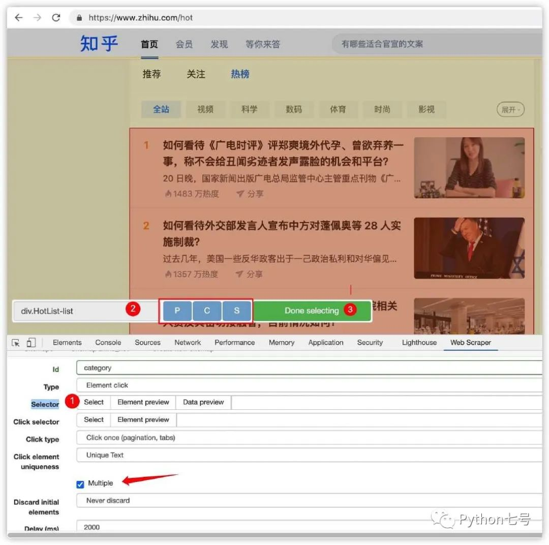Click Select button in Selector row

[x=94, y=402]
